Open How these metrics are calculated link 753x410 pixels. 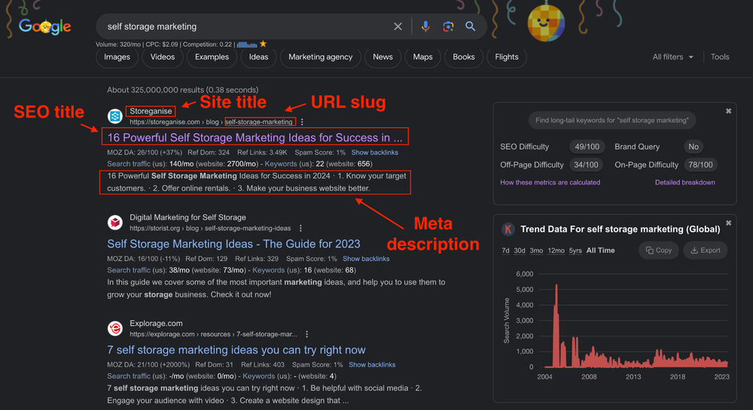[x=550, y=182]
